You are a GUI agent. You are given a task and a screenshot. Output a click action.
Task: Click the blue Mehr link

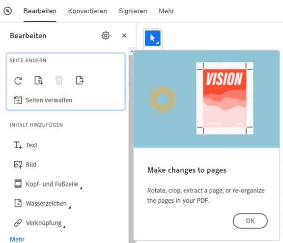tap(17, 240)
